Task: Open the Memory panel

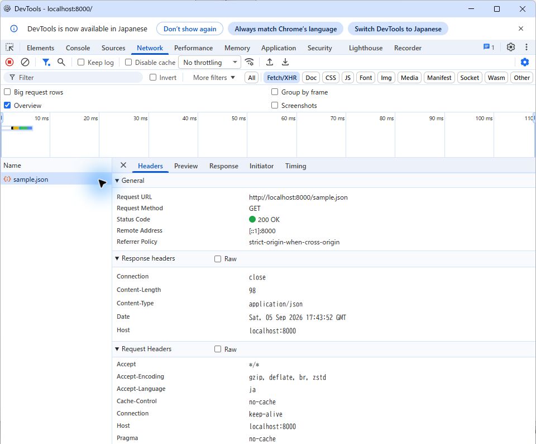Action: tap(237, 48)
